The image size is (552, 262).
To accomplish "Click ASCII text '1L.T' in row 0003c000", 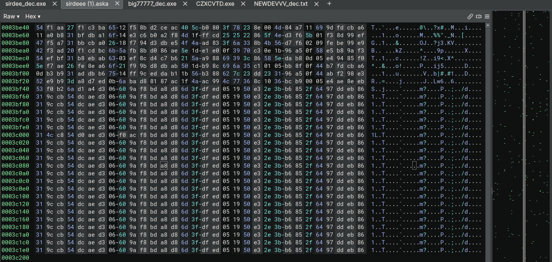I will click(x=378, y=135).
